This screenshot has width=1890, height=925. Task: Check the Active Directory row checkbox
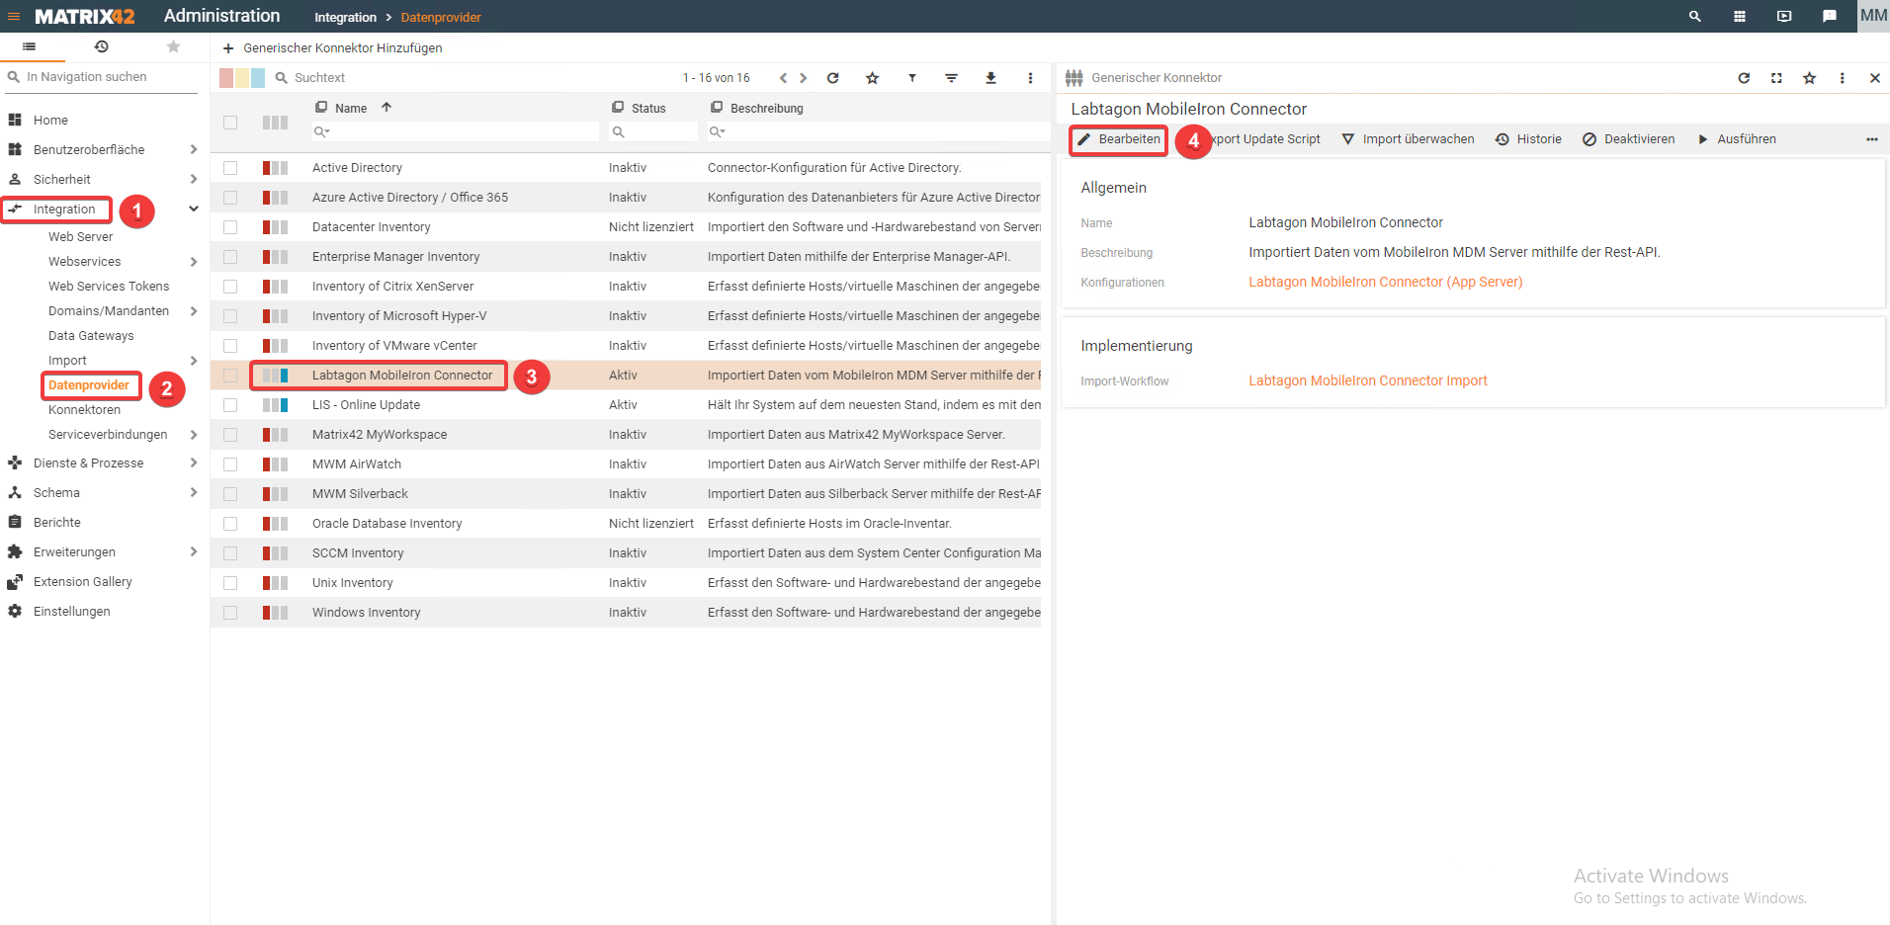[230, 168]
